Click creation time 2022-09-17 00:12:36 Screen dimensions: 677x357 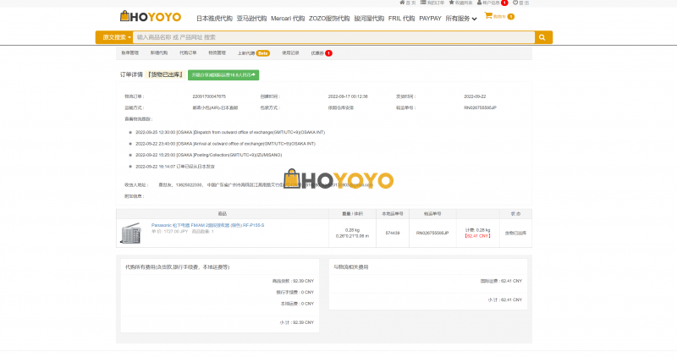click(x=348, y=96)
